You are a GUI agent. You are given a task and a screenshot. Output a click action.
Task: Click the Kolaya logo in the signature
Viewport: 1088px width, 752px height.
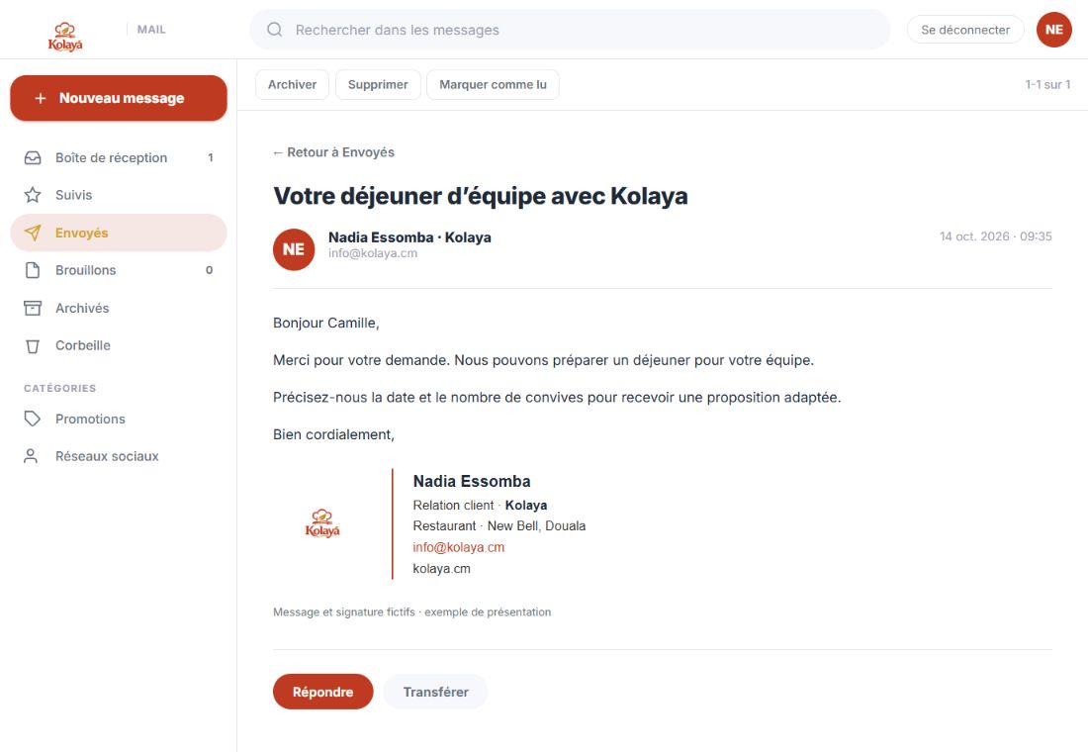pos(322,523)
